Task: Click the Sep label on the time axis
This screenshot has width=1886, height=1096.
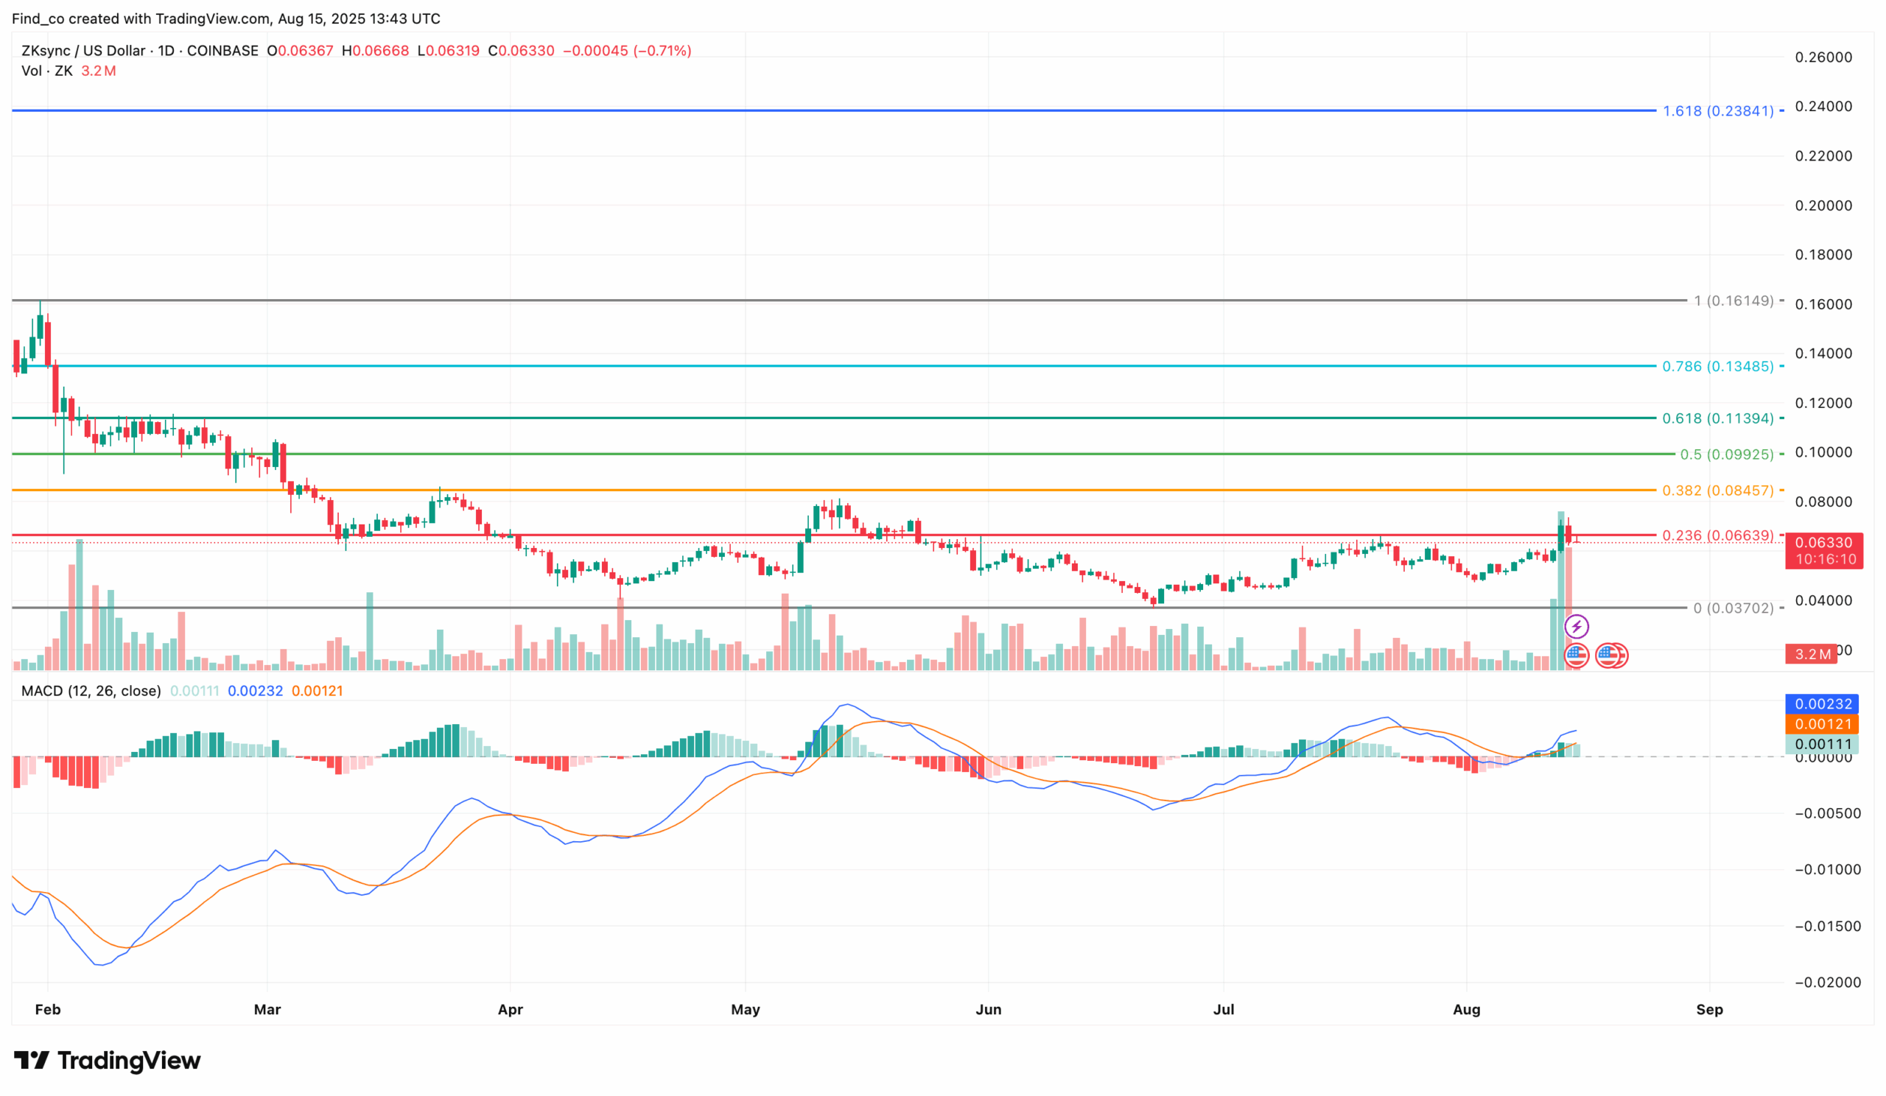Action: (x=1709, y=1010)
